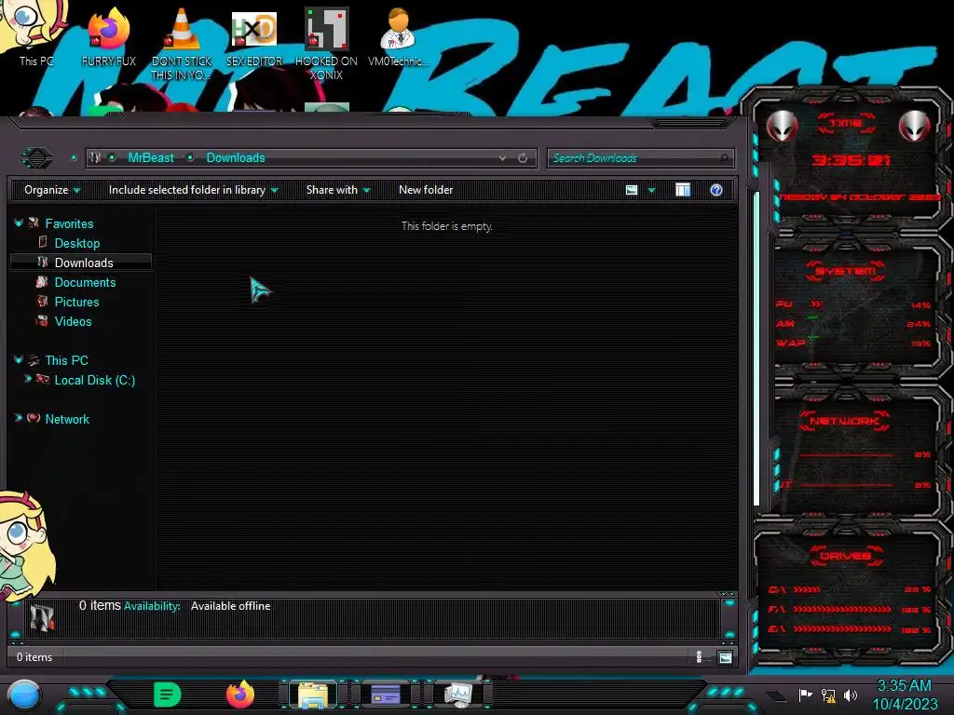The width and height of the screenshot is (954, 715).
Task: Click the network tray icon
Action: tap(828, 695)
